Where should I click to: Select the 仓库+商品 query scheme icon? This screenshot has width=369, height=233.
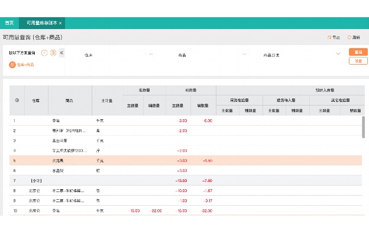pyautogui.click(x=12, y=65)
